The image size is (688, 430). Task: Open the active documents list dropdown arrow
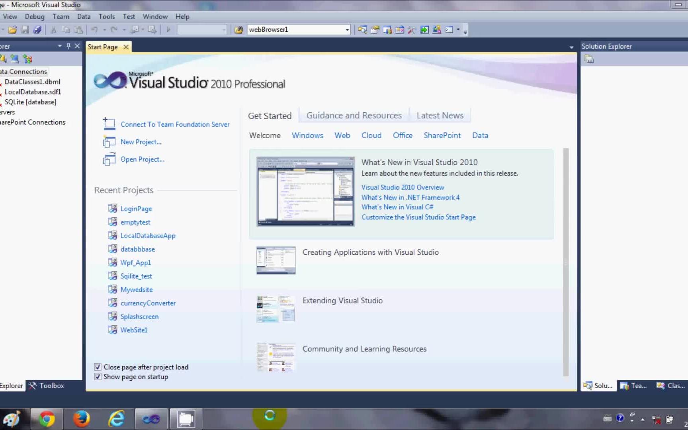pos(571,47)
